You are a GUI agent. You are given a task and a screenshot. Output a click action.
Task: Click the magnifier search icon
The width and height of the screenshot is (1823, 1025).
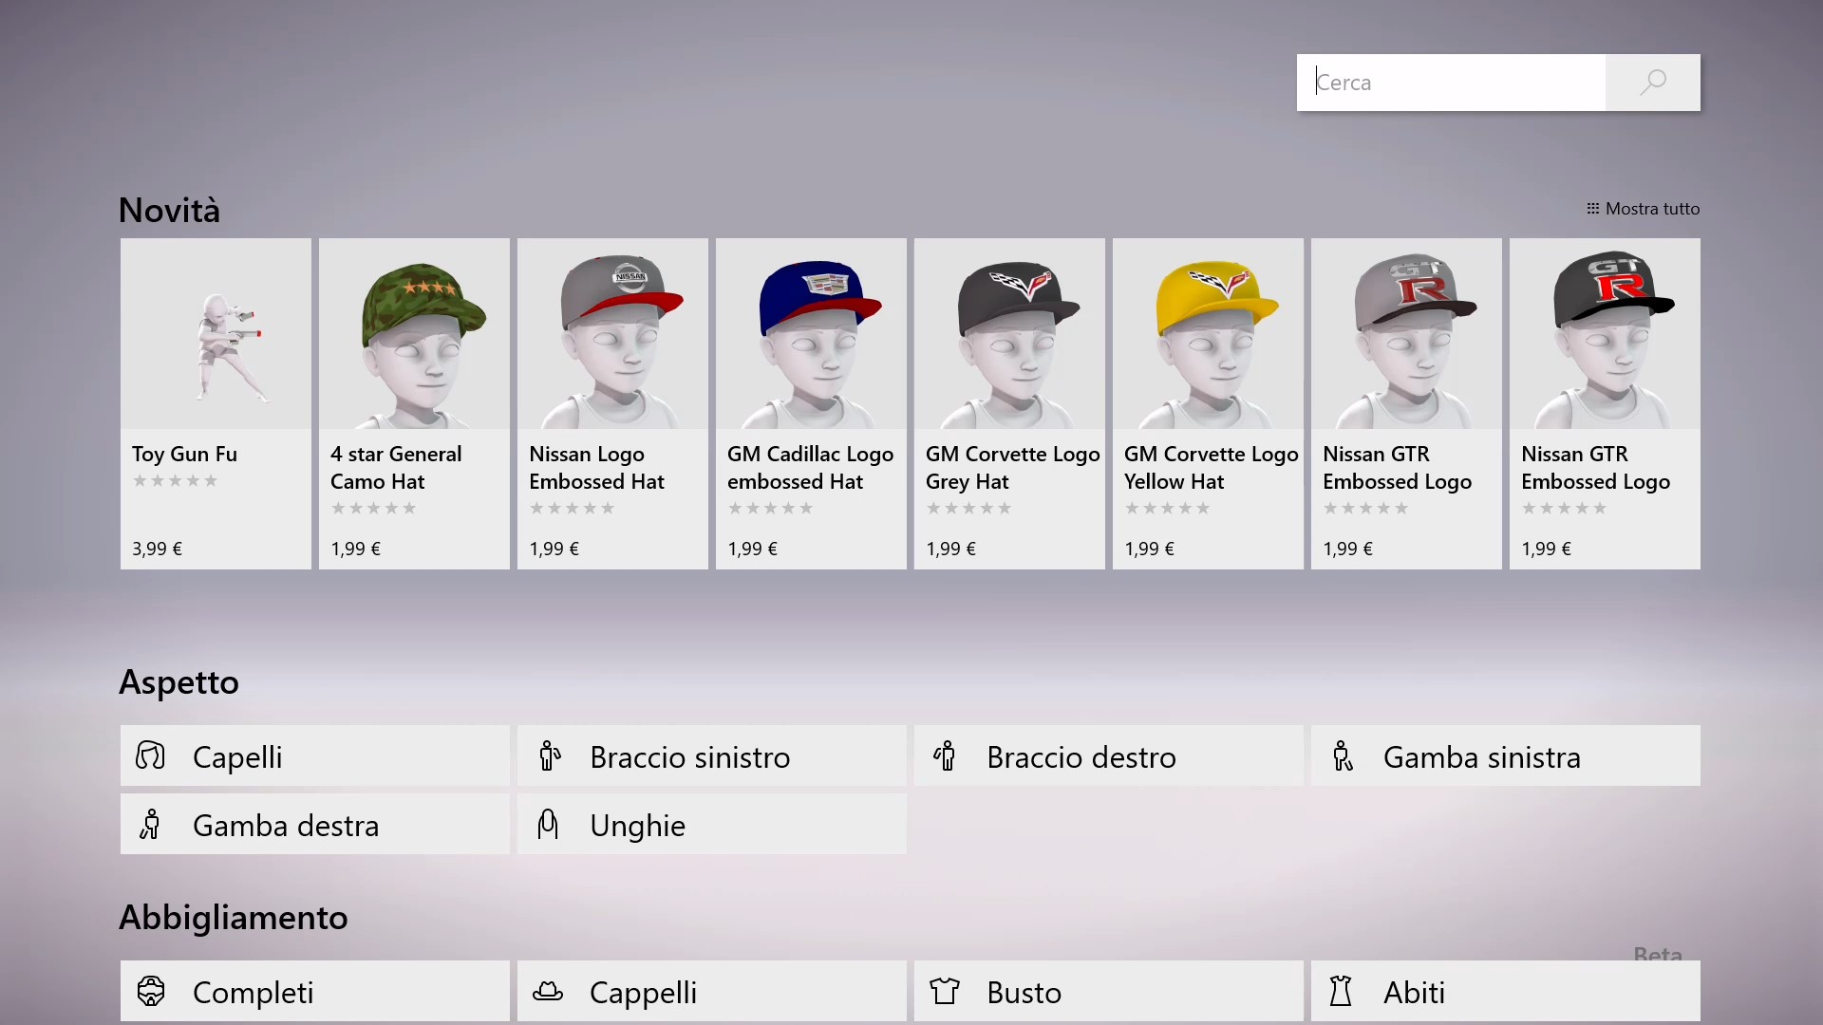coord(1652,83)
